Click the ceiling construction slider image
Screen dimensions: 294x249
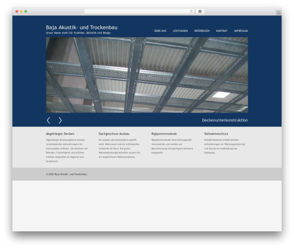147,75
